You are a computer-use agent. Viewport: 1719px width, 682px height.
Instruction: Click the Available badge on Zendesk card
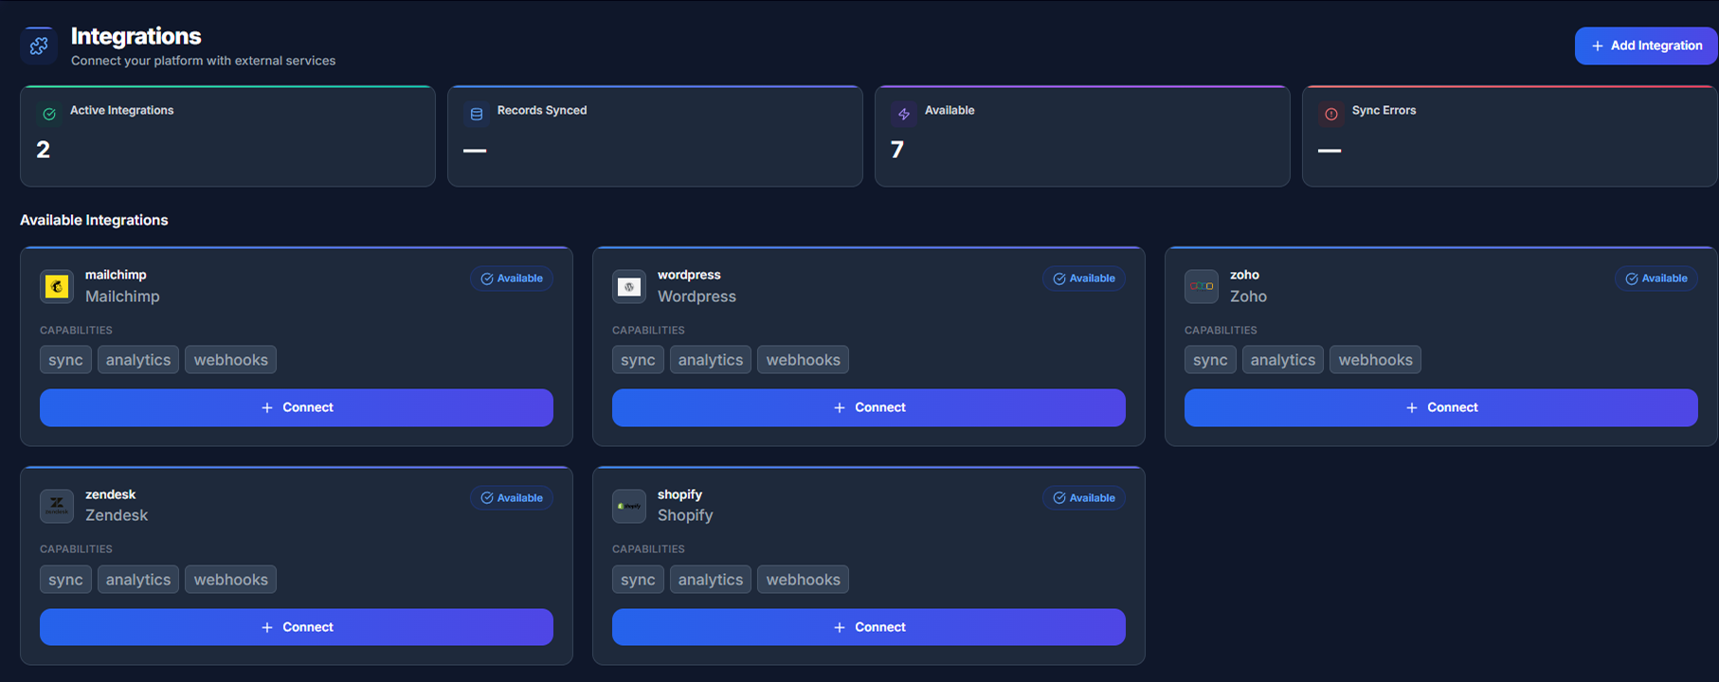pos(512,498)
